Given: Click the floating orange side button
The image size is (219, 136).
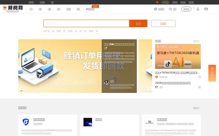Looking at the screenshot, I should [x=212, y=73].
